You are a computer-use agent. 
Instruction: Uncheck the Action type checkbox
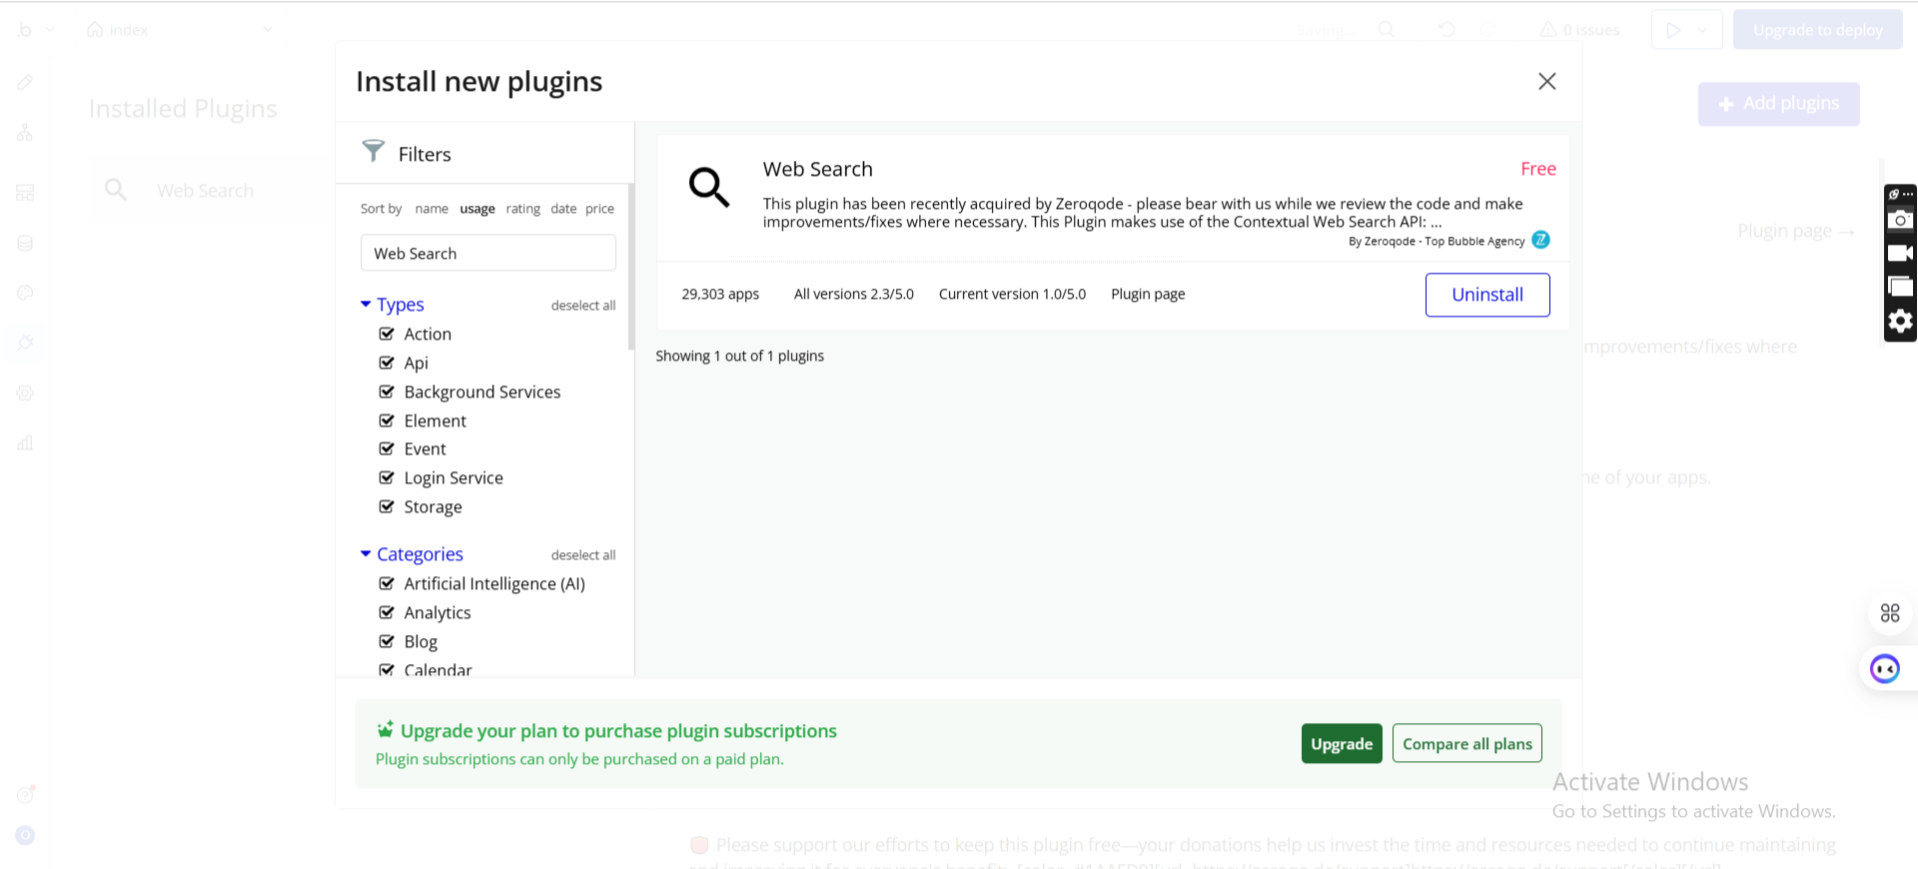[387, 334]
